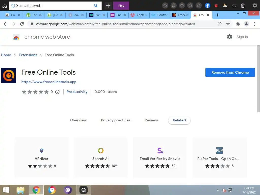Show hidden tray icons arrow
This screenshot has width=260, height=195.
(x=218, y=190)
